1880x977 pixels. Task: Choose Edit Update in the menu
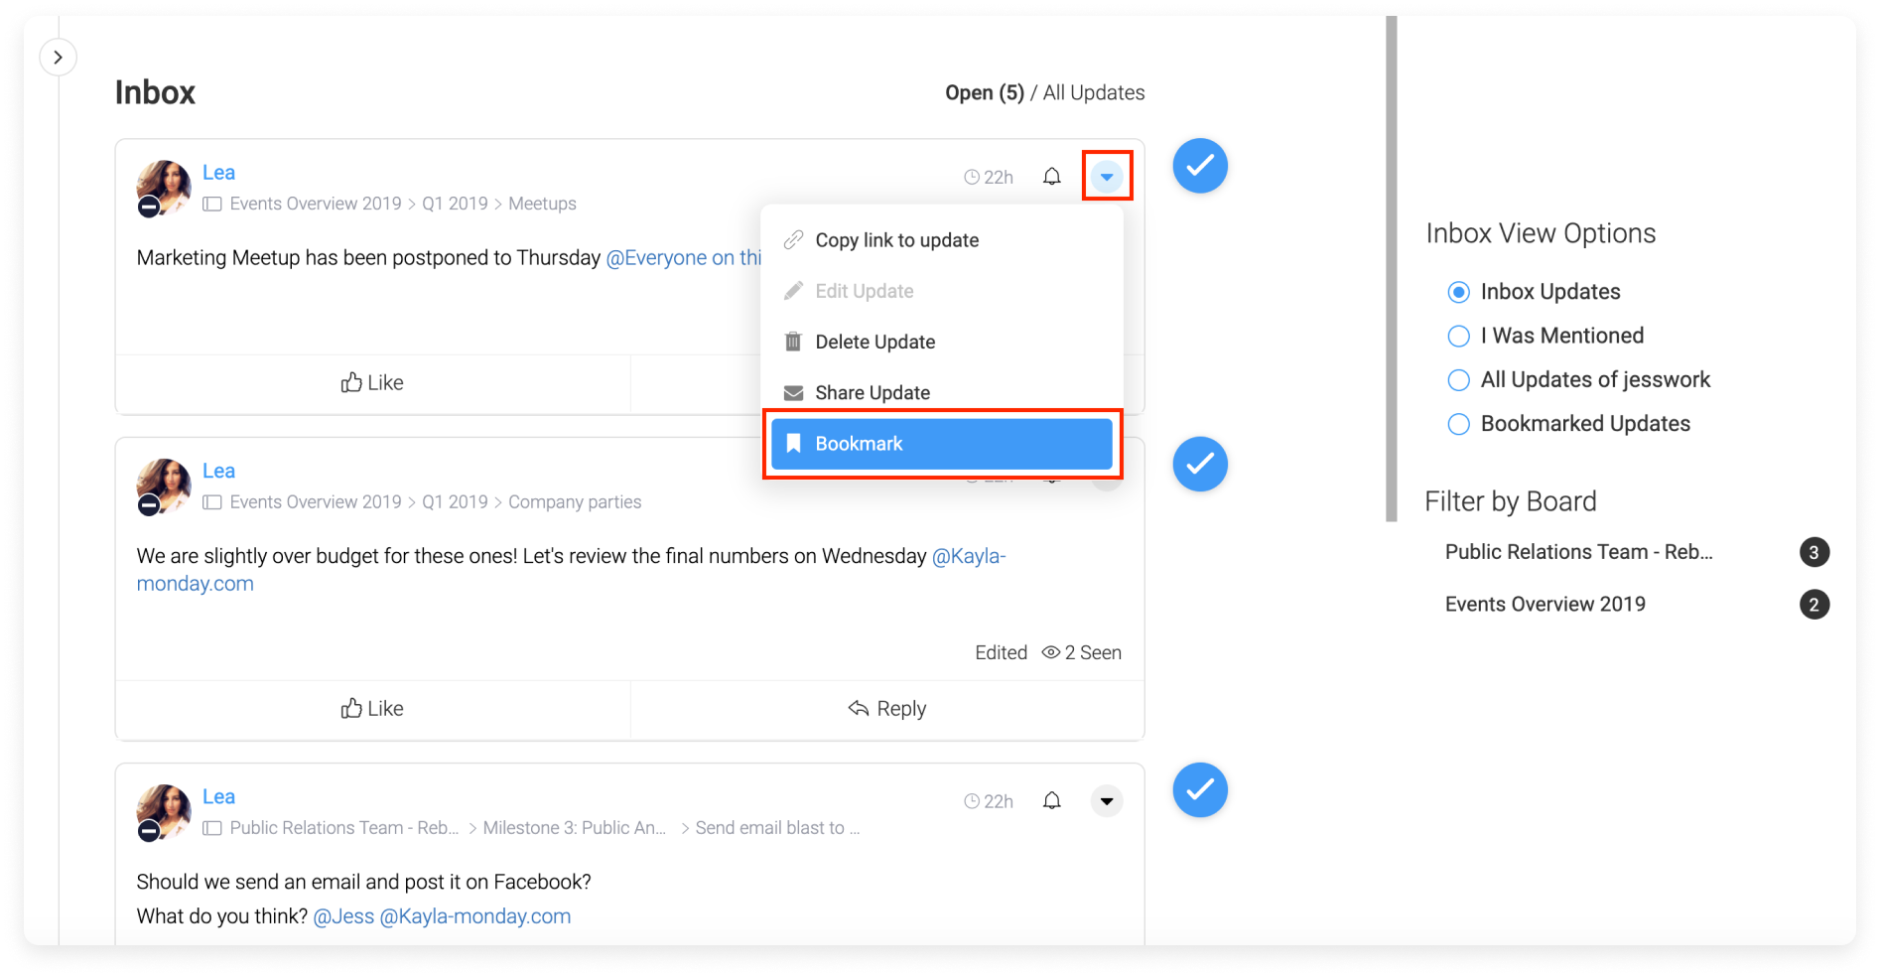tap(942, 291)
